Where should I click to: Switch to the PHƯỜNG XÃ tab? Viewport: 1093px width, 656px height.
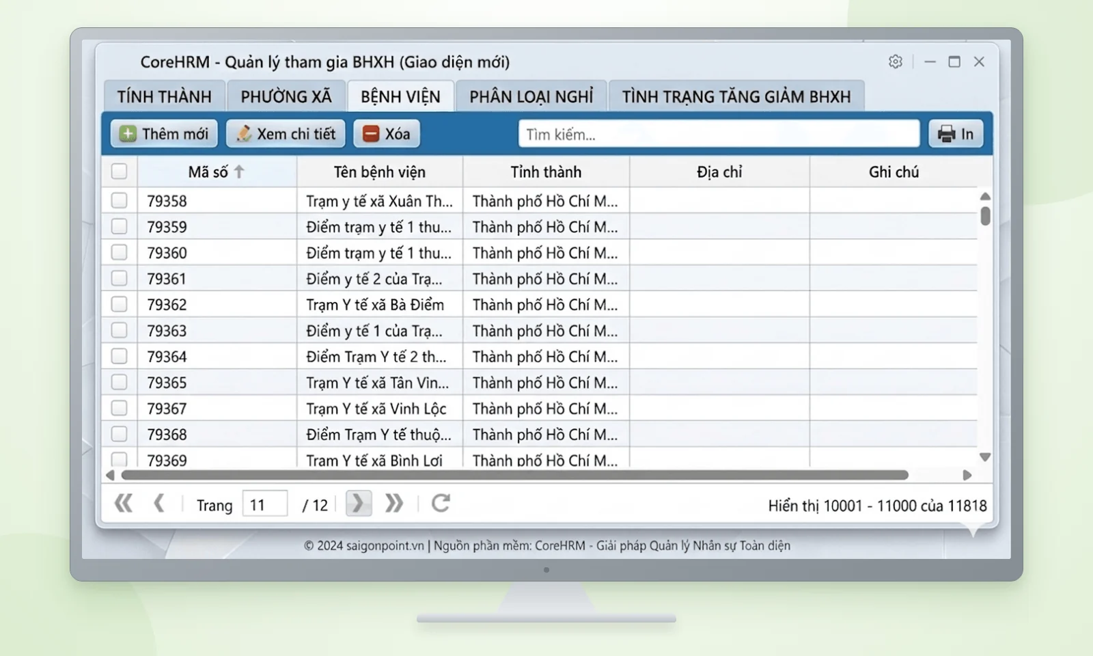[x=286, y=96]
